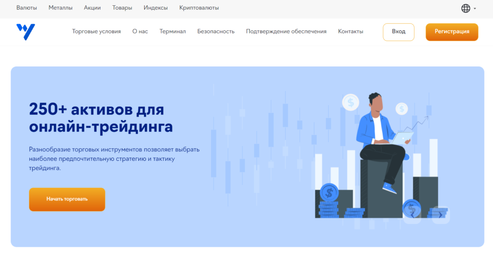
Task: Open Подтверждение обеспечения page
Action: (x=286, y=31)
